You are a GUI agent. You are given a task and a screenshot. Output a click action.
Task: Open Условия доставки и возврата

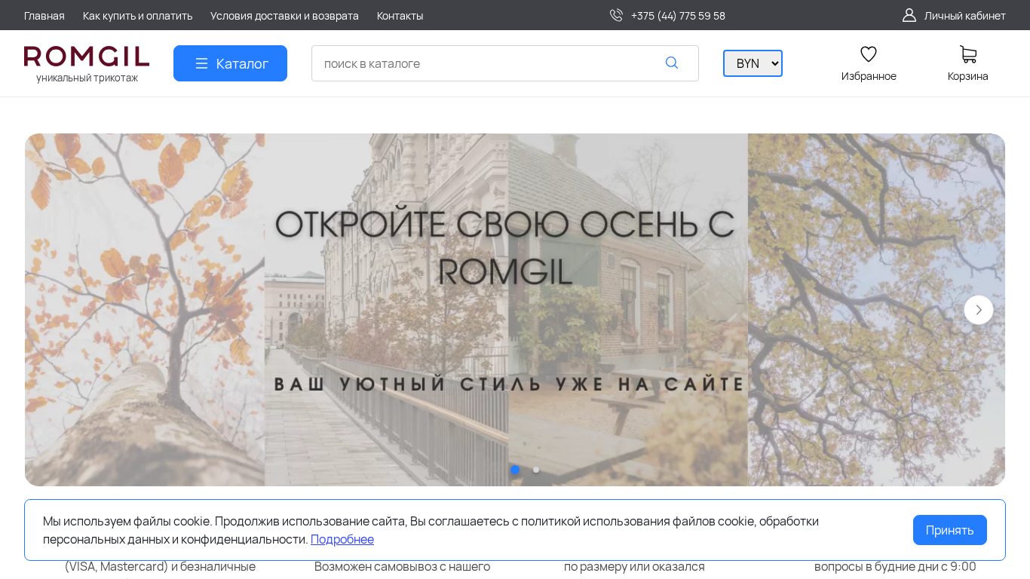tap(284, 16)
